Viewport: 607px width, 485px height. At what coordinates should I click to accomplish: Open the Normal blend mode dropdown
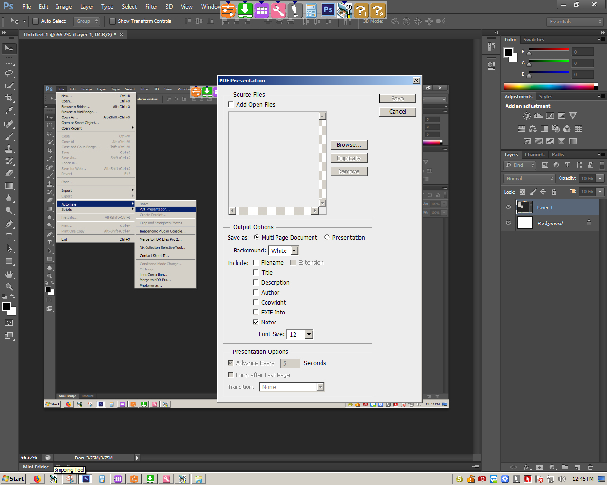[529, 179]
